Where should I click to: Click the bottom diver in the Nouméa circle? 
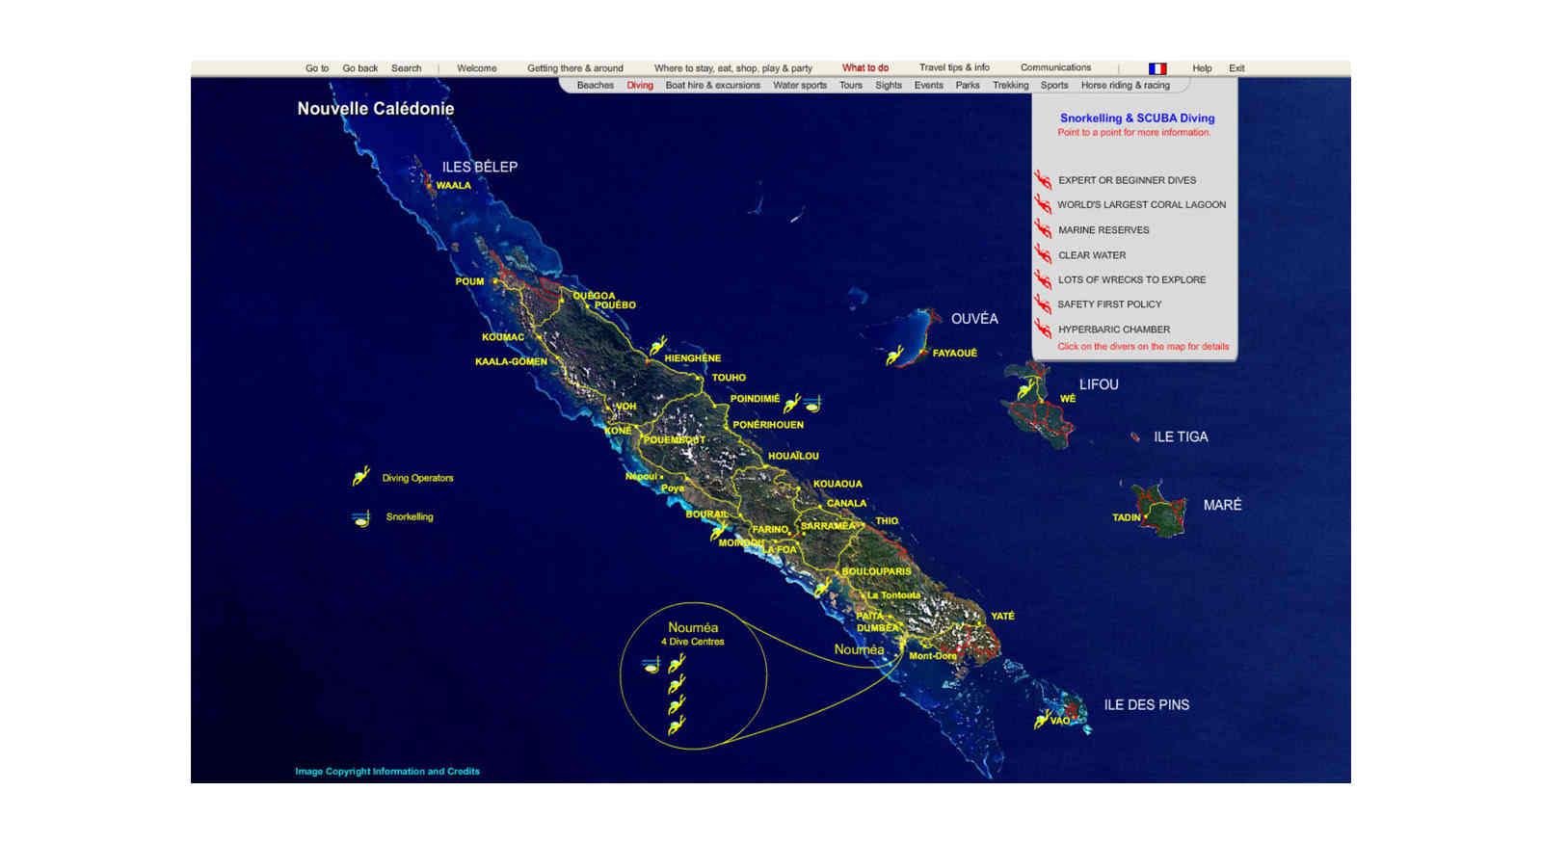(677, 725)
